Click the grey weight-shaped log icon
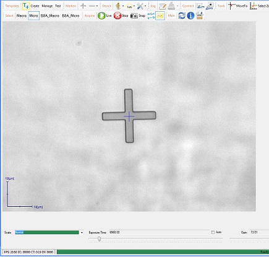This screenshot has width=269, height=257. coord(171,6)
